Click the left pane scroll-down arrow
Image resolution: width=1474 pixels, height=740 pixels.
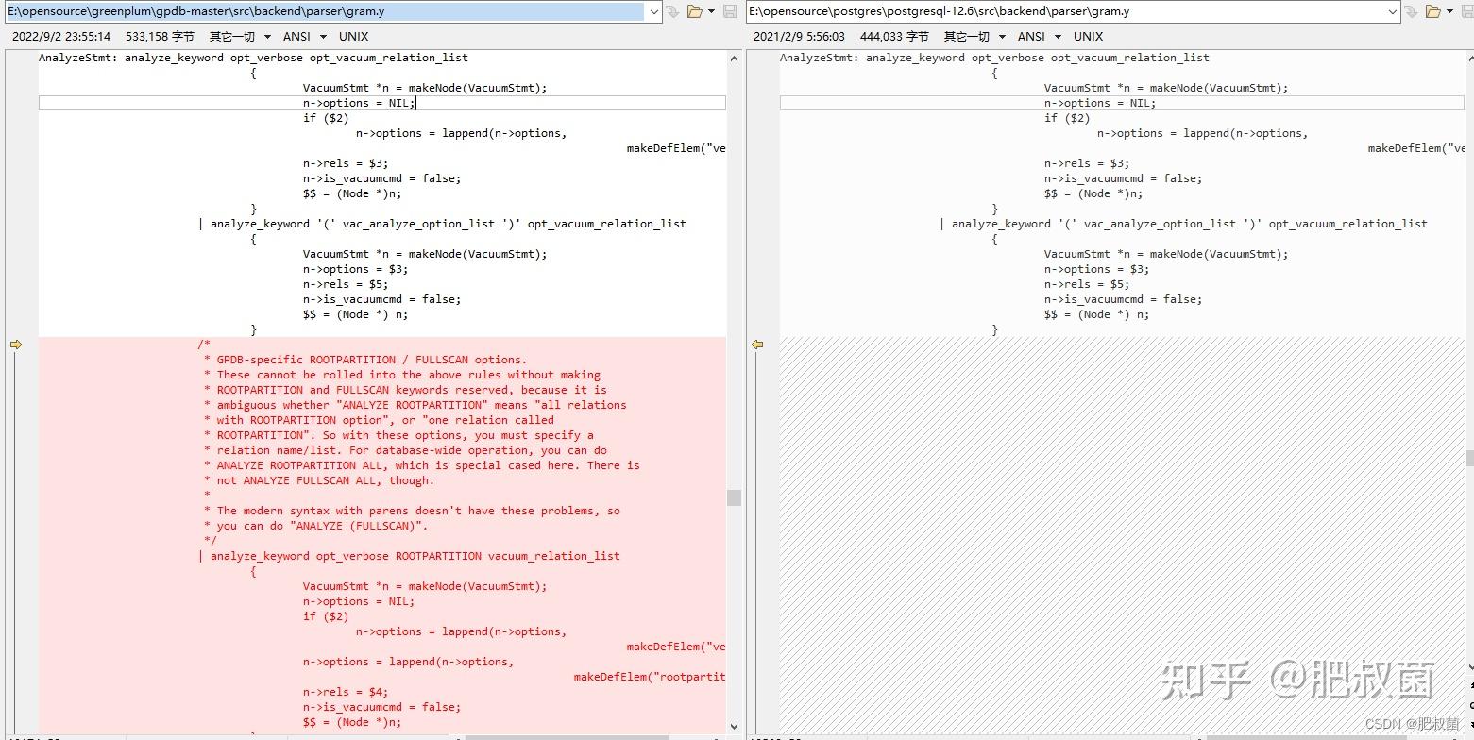coord(734,726)
